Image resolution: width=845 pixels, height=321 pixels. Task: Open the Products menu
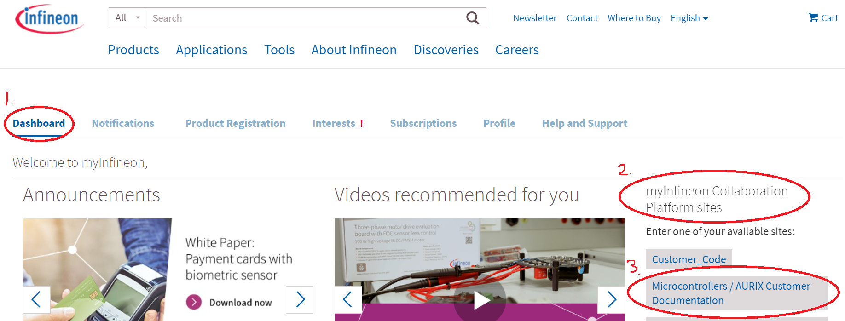coord(133,50)
